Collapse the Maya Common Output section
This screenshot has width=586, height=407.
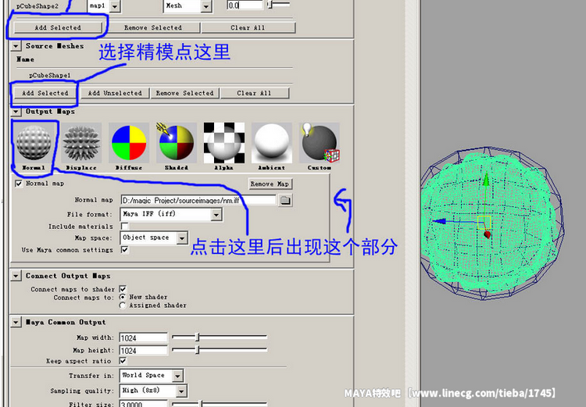pos(16,322)
